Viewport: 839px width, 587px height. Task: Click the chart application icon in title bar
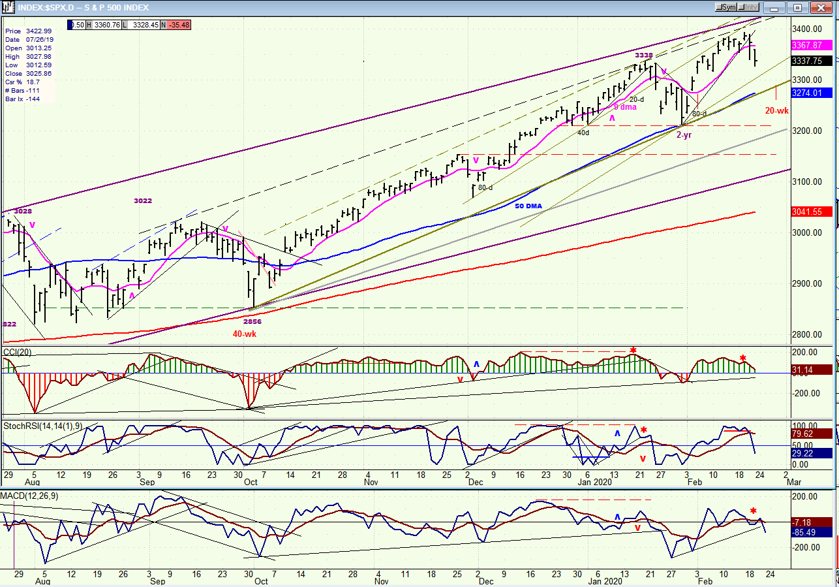[x=8, y=7]
